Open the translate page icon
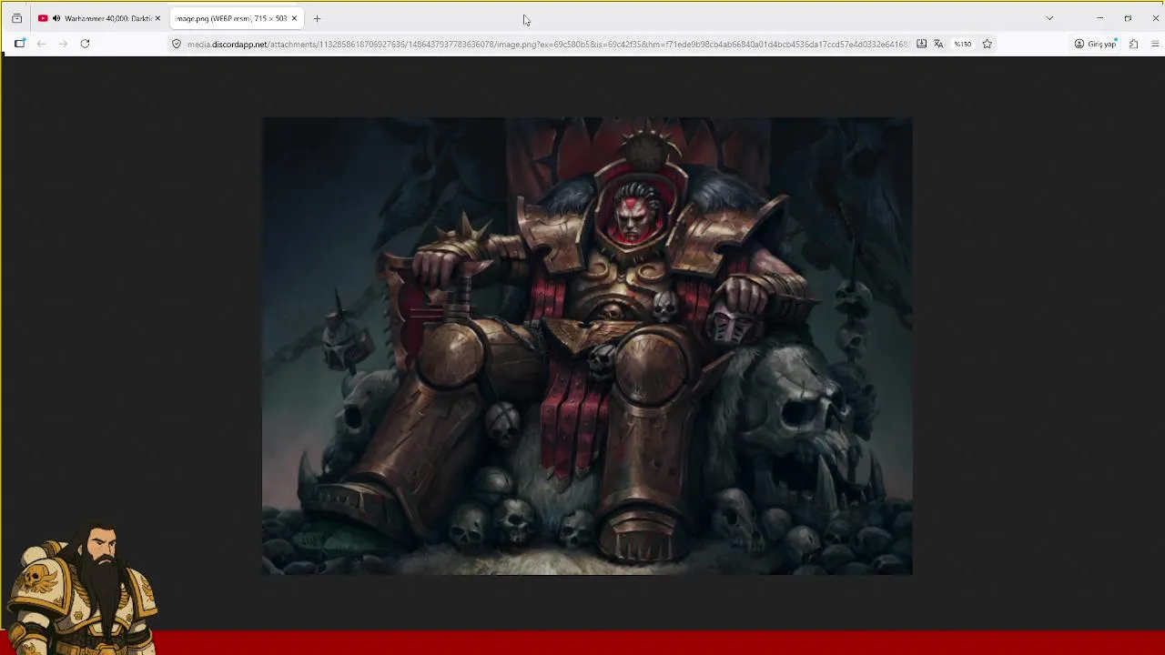This screenshot has width=1165, height=655. 938,44
